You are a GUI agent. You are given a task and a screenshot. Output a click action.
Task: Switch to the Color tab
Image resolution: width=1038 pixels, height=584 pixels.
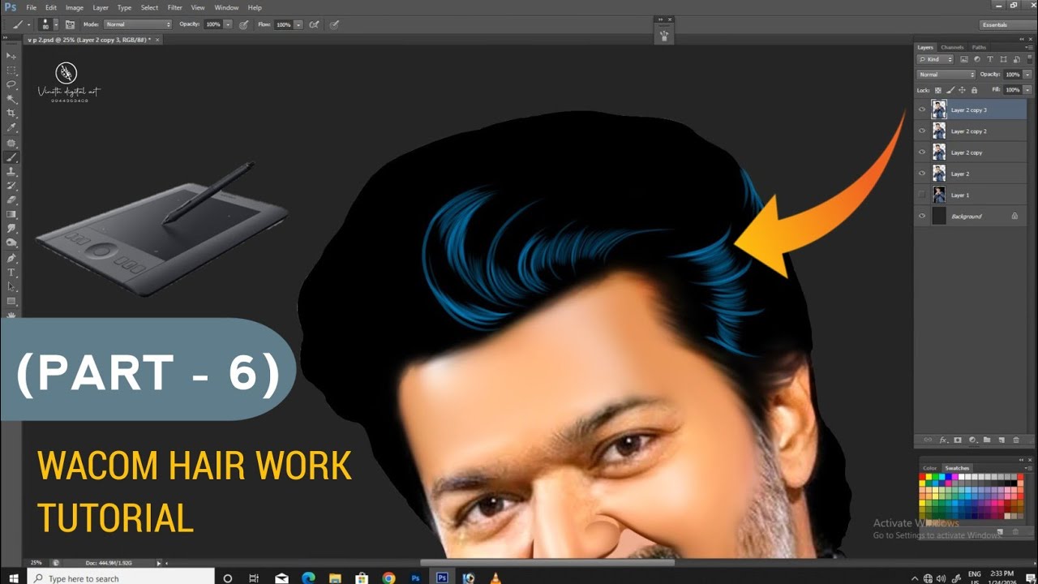point(929,468)
